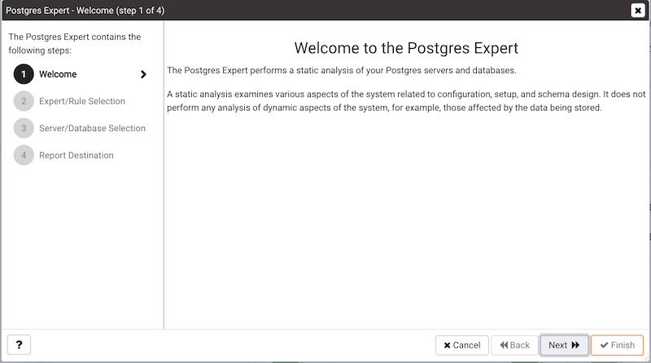Click the Cancel button

pyautogui.click(x=461, y=345)
